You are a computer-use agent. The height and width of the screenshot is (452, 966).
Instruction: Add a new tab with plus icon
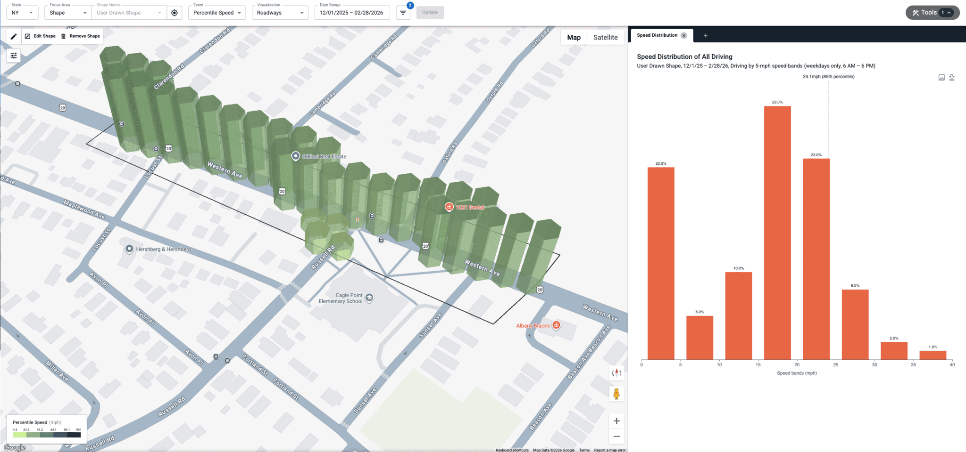706,36
